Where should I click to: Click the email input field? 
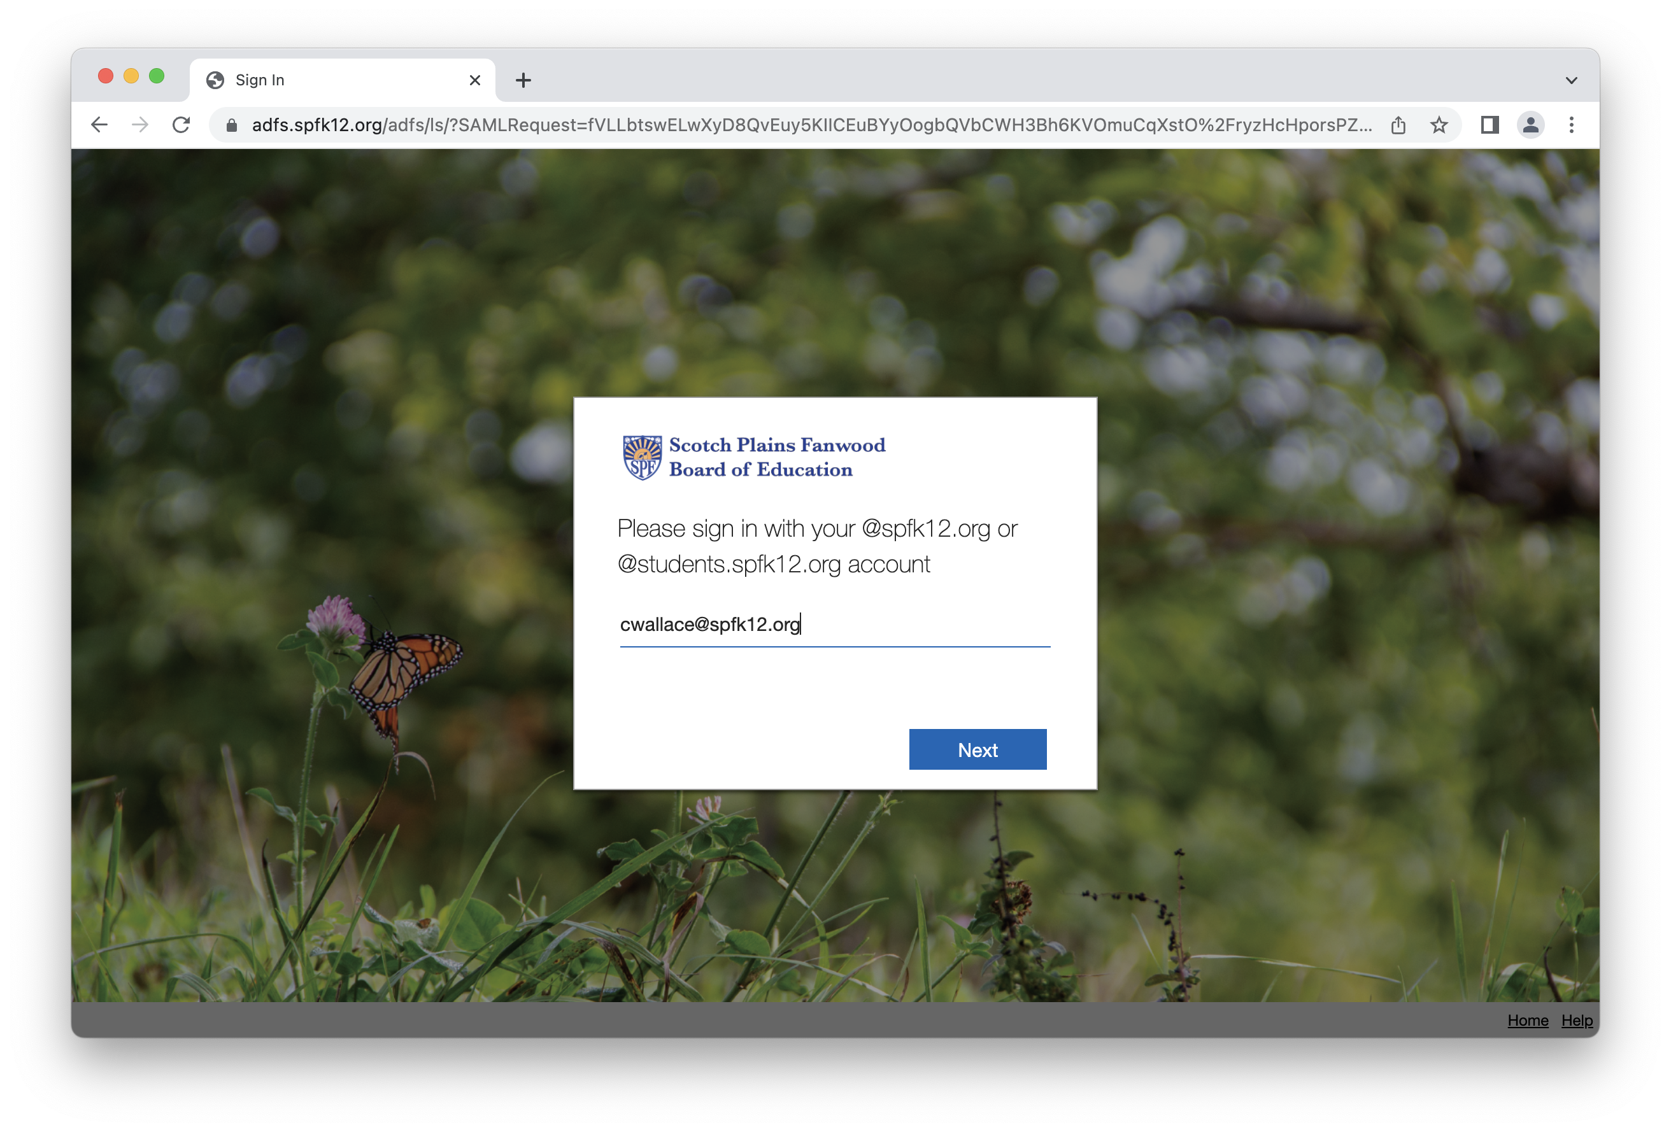834,625
